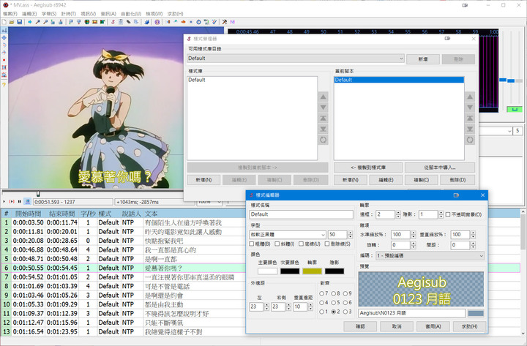
Task: Open fonts collector icon
Action: point(136,22)
